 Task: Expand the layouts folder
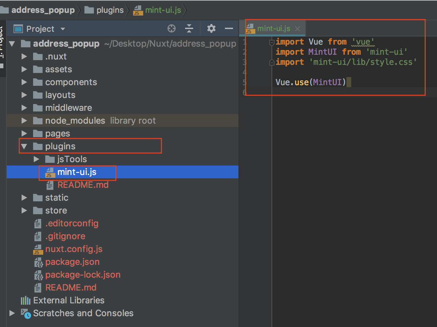(x=24, y=95)
